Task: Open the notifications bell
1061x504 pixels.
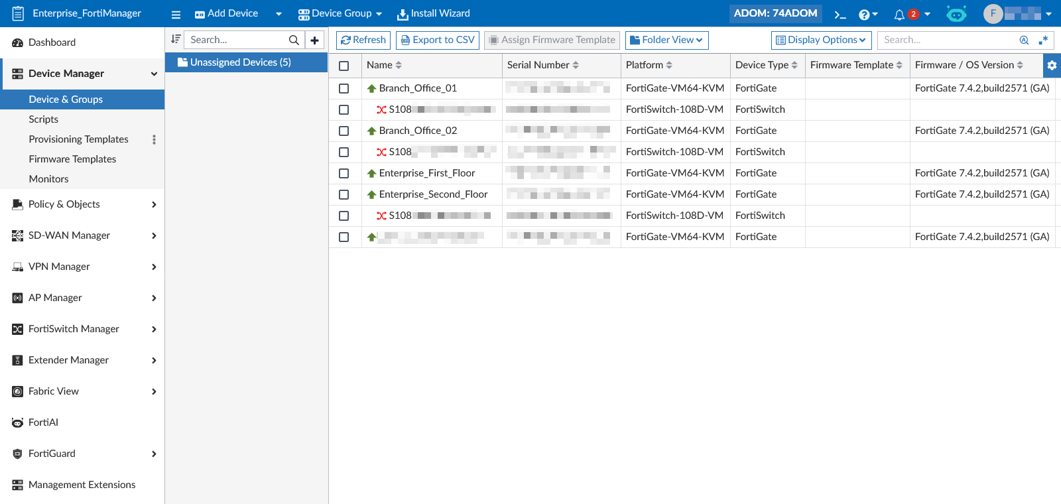Action: click(x=899, y=14)
